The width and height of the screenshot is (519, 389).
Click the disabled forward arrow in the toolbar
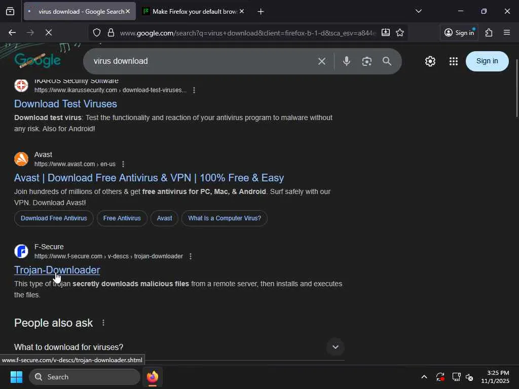pyautogui.click(x=30, y=32)
